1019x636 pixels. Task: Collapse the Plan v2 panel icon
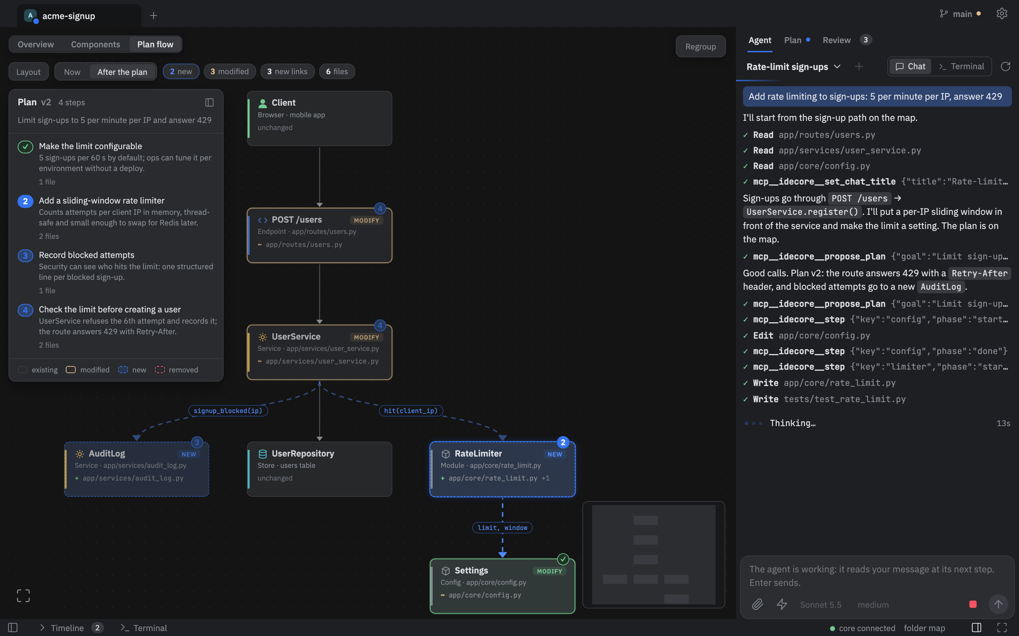click(209, 102)
